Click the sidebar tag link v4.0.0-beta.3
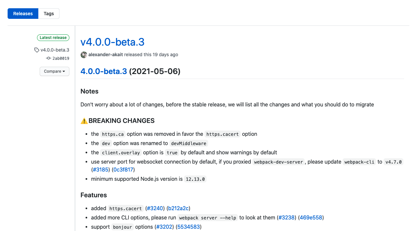The height and width of the screenshot is (231, 410). pyautogui.click(x=55, y=50)
